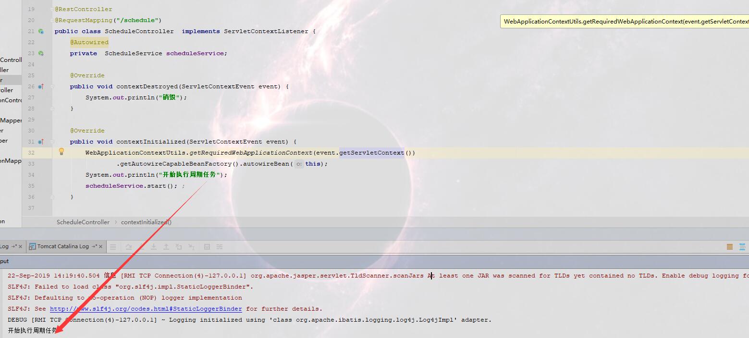Collapse the contextInitialized method fold on line 31
The height and width of the screenshot is (338, 749).
click(52, 142)
